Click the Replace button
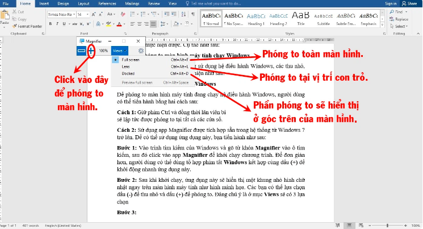423x229 pixels. coord(399,19)
